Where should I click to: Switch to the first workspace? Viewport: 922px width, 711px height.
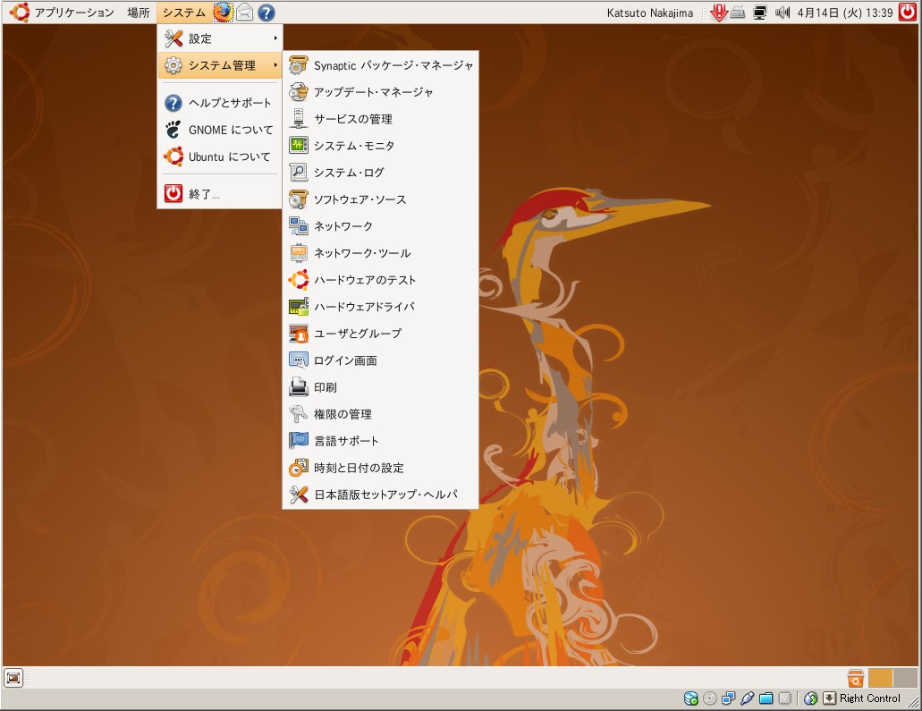pyautogui.click(x=880, y=678)
